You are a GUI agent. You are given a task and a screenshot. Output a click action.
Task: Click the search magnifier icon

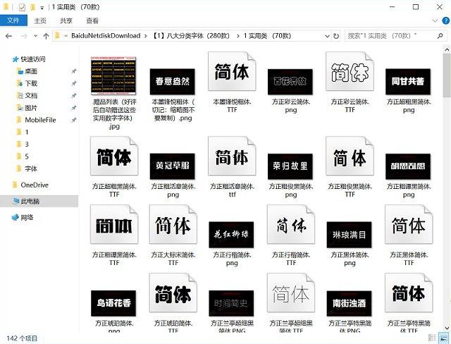[440, 36]
